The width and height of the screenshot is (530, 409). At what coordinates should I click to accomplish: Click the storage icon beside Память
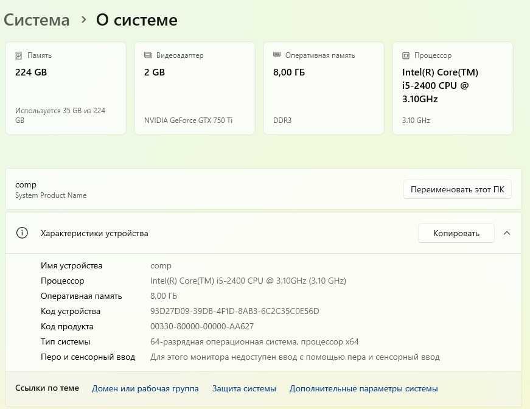click(19, 55)
